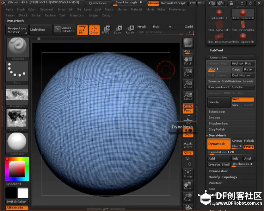Click Higher Res button
This screenshot has width=264, height=211.
click(242, 64)
